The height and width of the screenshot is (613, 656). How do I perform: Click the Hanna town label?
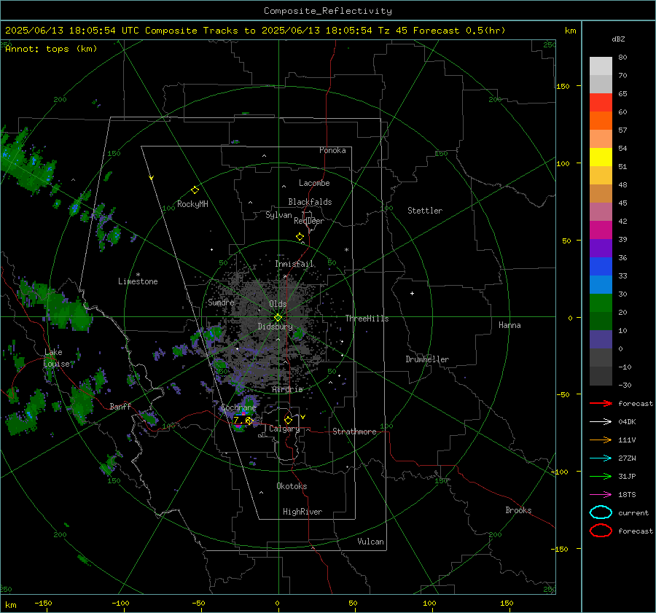[x=509, y=324]
